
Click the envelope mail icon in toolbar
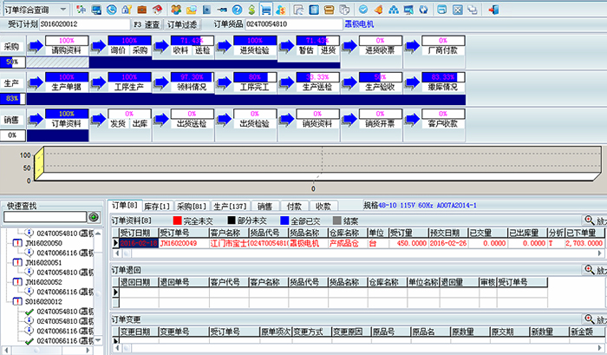pyautogui.click(x=192, y=10)
